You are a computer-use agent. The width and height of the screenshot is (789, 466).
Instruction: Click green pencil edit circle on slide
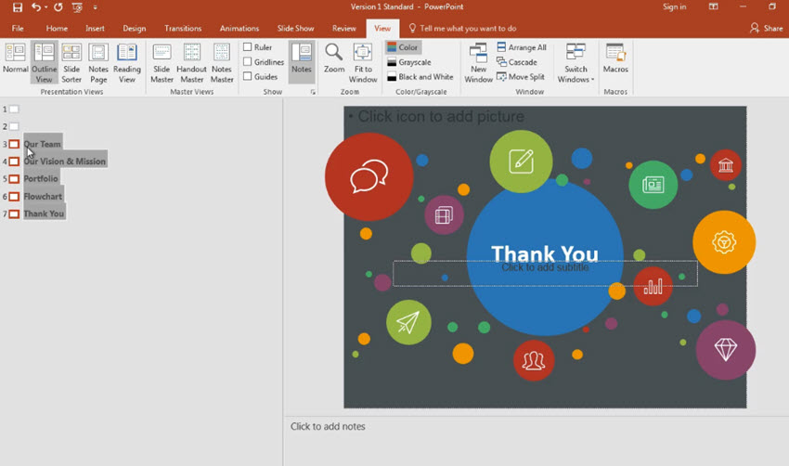click(x=521, y=162)
